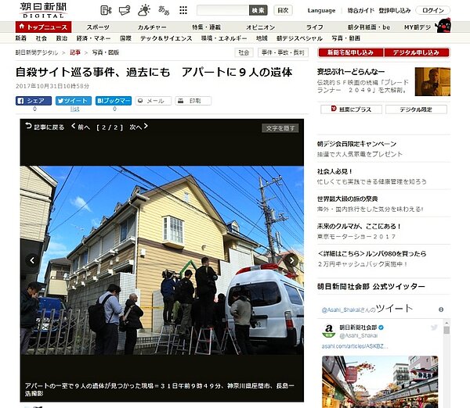The width and height of the screenshot is (470, 408).
Task: Click the black bird mascot icon
Action: pyautogui.click(x=443, y=26)
